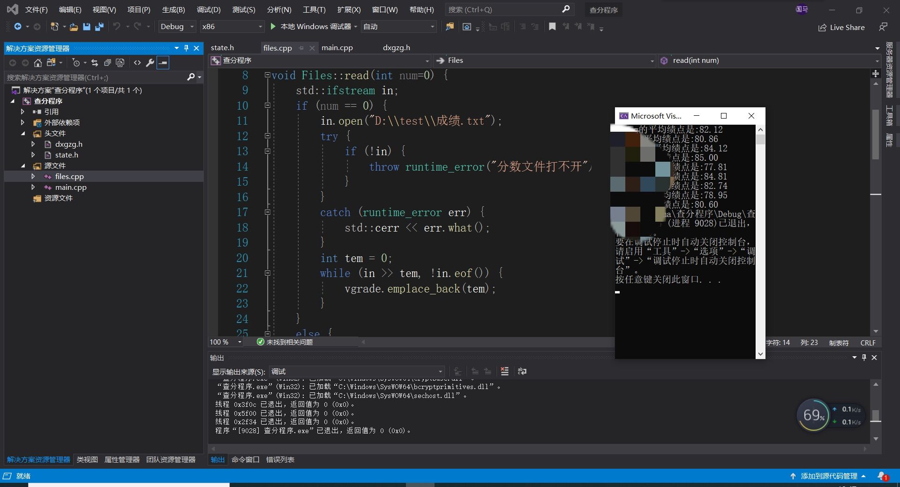Collapse the while loop code block
The image size is (900, 487).
point(267,273)
